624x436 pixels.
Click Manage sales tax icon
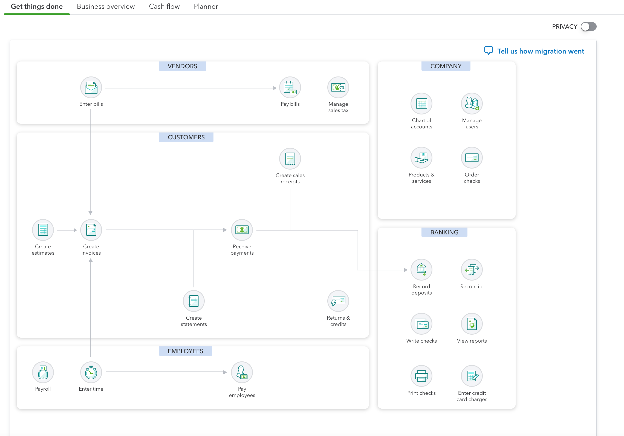[x=338, y=87]
